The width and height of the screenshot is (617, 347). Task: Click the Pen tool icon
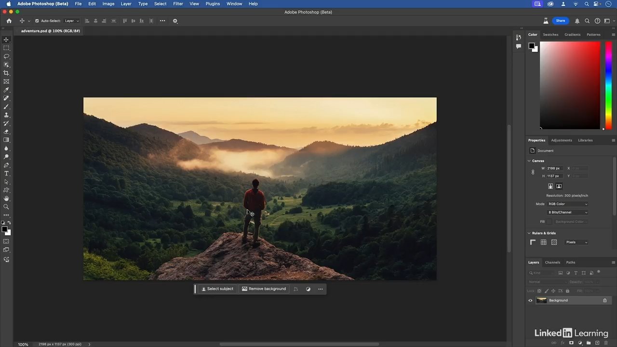coord(6,165)
